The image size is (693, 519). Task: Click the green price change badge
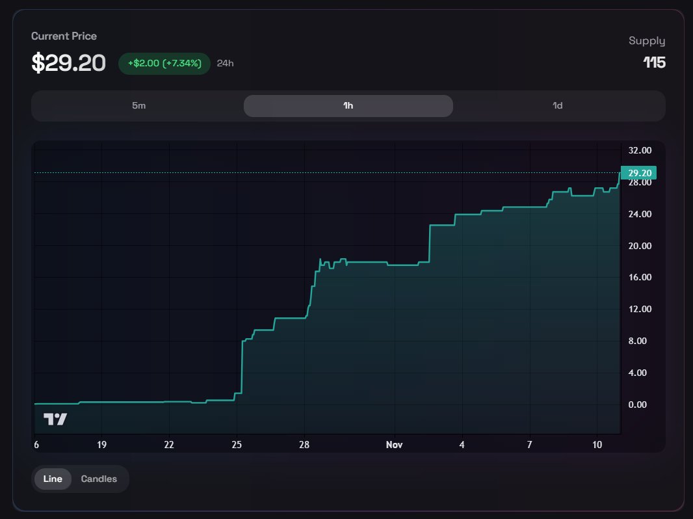tap(163, 63)
